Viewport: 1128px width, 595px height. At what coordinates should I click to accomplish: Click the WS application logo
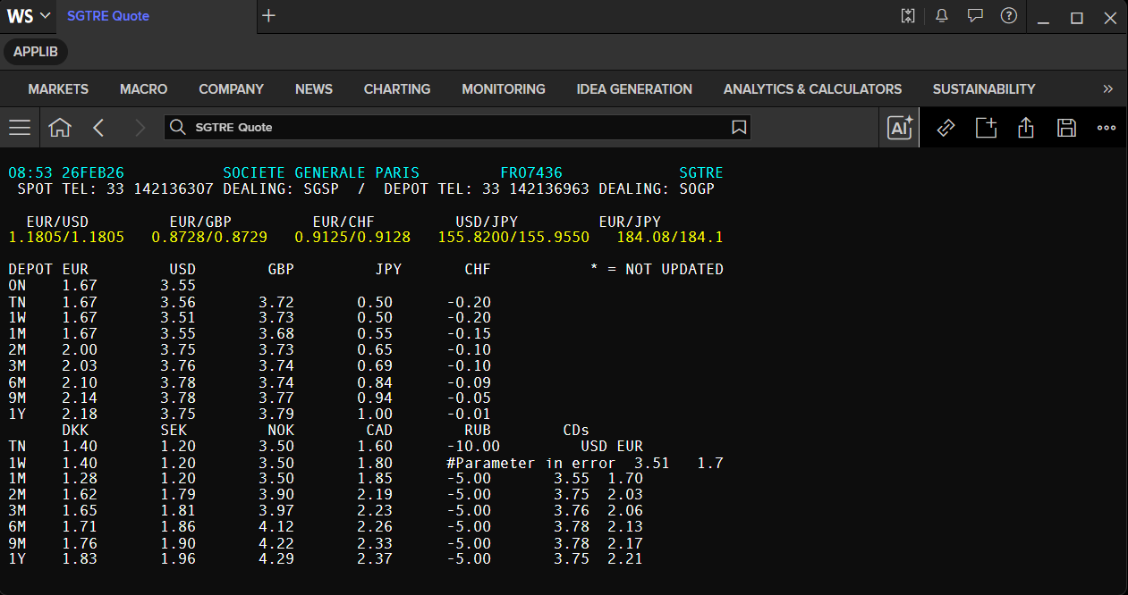click(x=20, y=16)
